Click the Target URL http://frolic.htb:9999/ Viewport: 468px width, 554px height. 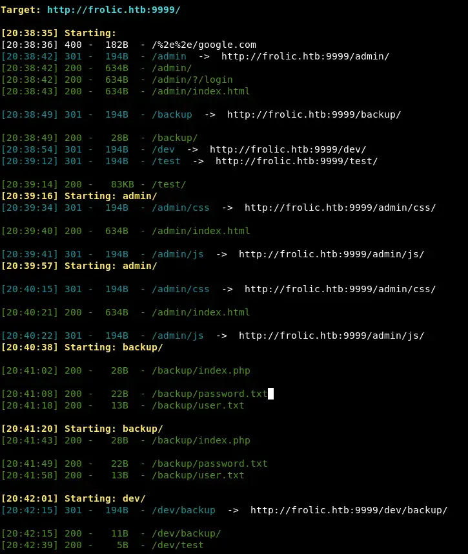click(x=114, y=10)
